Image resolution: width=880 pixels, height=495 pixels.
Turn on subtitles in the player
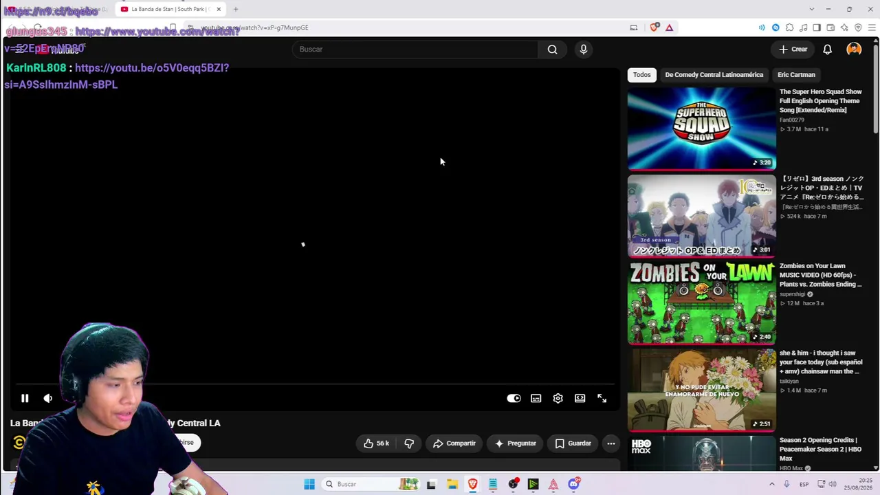tap(536, 398)
